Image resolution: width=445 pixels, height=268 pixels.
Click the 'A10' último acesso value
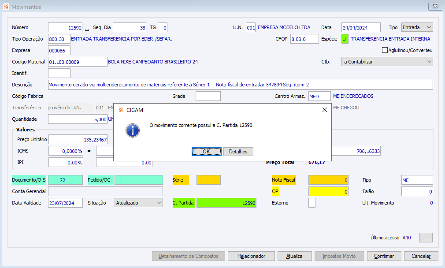tap(407, 238)
